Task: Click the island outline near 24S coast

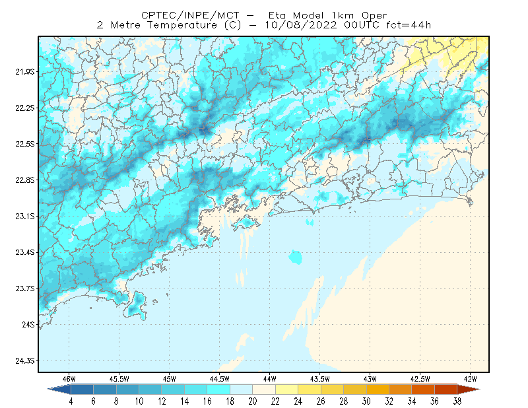Action: (135, 306)
